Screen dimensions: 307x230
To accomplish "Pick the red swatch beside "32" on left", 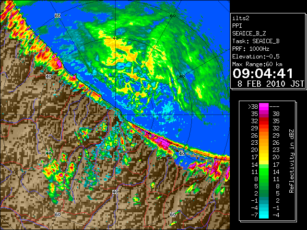I will pyautogui.click(x=264, y=121).
